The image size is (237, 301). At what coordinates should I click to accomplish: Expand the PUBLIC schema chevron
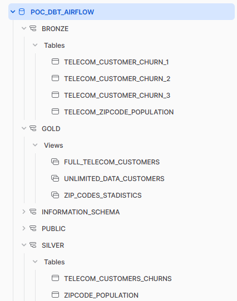(24, 228)
